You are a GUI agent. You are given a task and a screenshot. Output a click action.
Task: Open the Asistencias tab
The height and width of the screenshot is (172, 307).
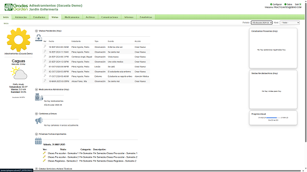(x=21, y=17)
